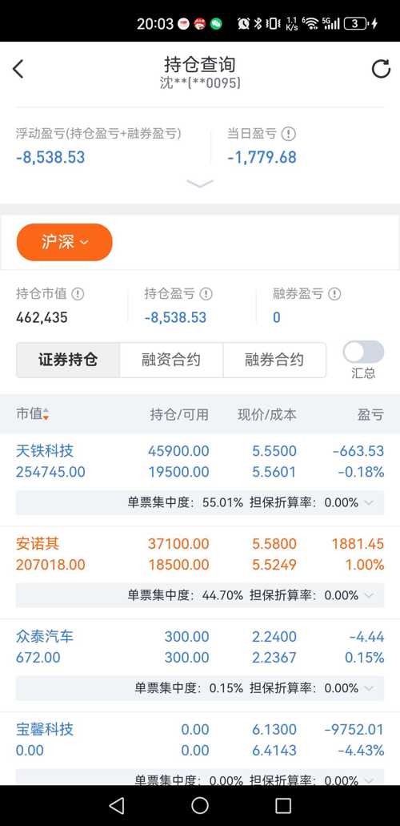The width and height of the screenshot is (400, 826).
Task: Switch to 融资合约 tab
Action: click(171, 361)
